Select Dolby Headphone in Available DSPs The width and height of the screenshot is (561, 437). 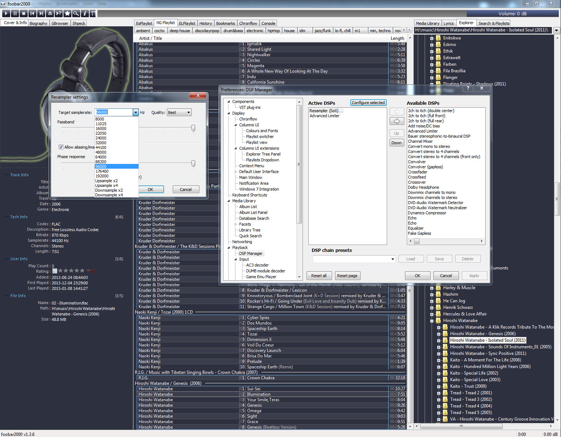tap(424, 187)
